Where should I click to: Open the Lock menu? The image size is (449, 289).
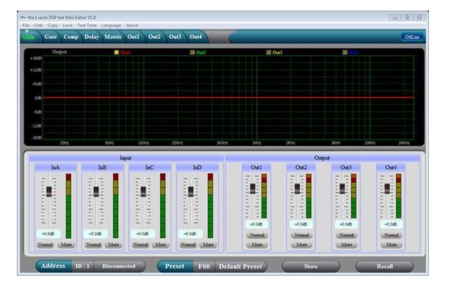68,25
